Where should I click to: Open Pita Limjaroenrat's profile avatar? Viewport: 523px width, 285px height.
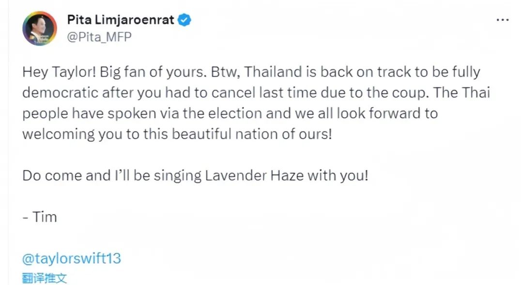click(x=40, y=29)
